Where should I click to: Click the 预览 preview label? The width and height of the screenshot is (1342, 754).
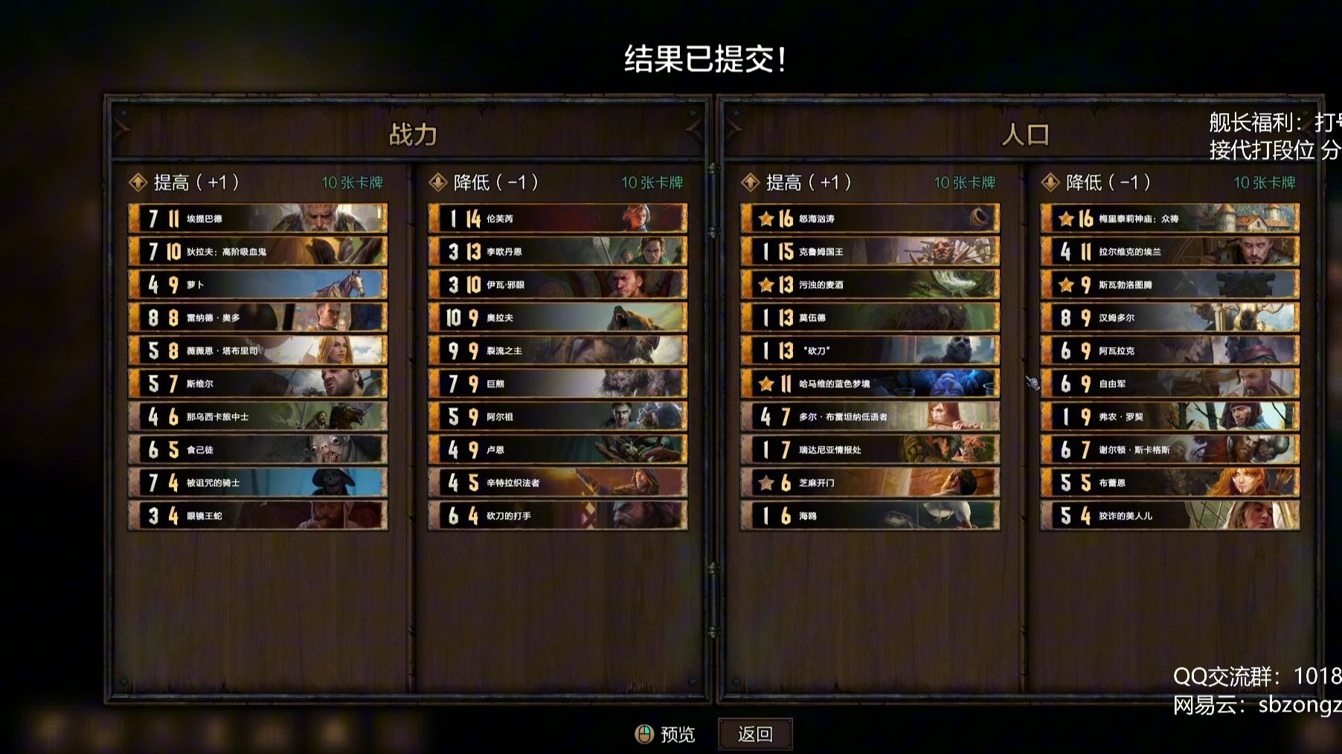click(x=678, y=735)
